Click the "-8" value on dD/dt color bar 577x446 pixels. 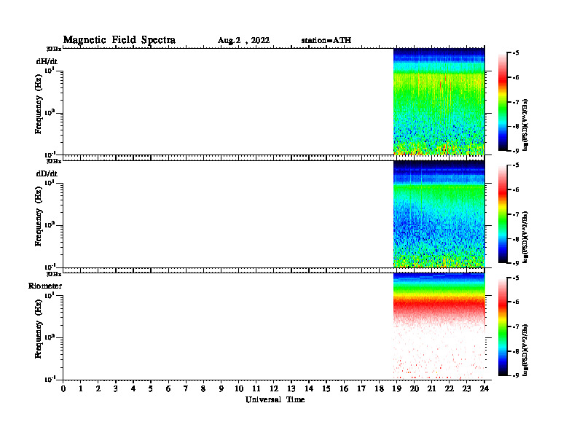click(x=516, y=239)
